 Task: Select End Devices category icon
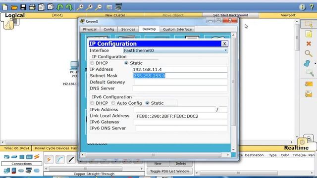click(6, 171)
